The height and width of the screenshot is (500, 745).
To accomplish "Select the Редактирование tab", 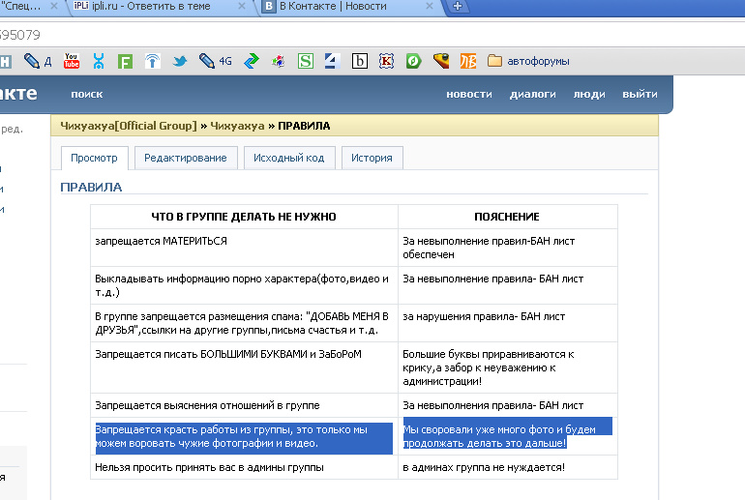I will point(185,158).
